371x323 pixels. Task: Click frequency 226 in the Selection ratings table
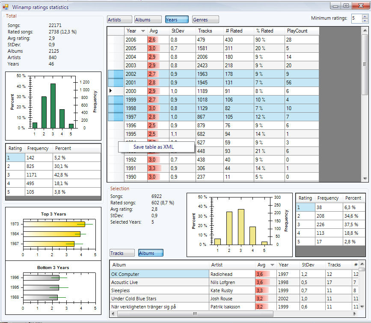329,224
